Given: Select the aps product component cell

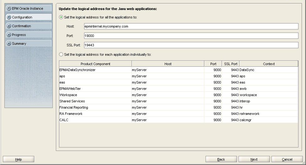Looking at the screenshot, I should [95, 76].
